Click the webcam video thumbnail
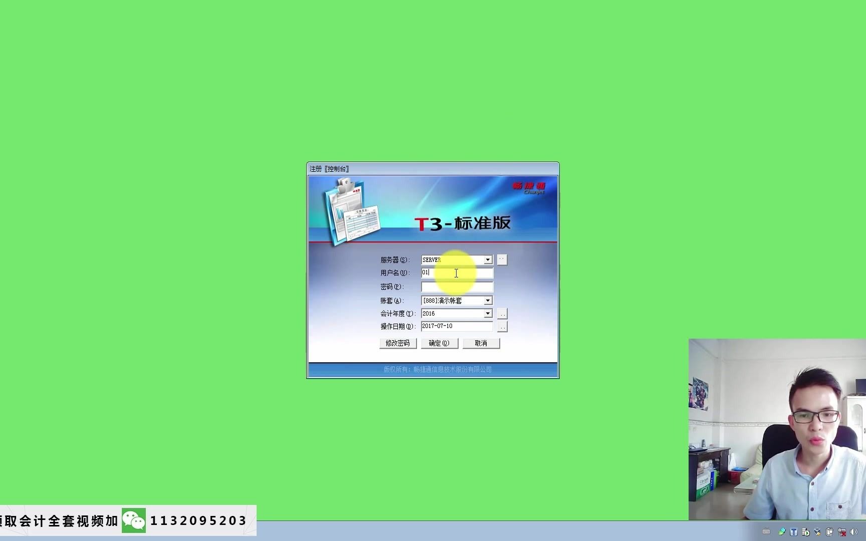Screen dimensions: 866x541 coord(777,429)
